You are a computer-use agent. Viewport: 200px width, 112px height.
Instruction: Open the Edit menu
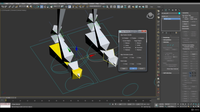[x=7, y=3]
